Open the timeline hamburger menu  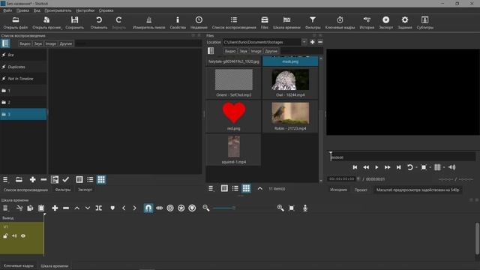pyautogui.click(x=5, y=208)
